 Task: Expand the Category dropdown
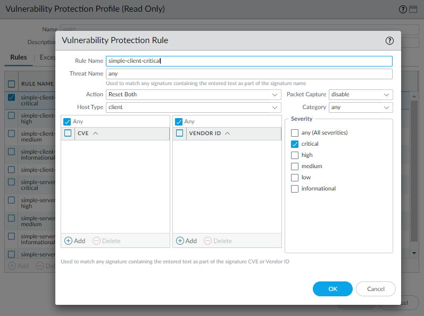click(x=361, y=107)
